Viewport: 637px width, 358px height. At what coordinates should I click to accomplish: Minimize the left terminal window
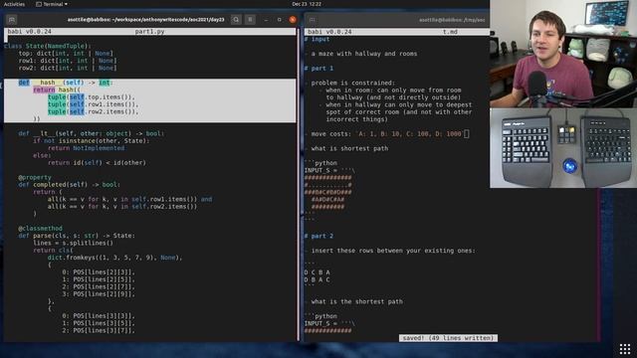click(x=266, y=20)
